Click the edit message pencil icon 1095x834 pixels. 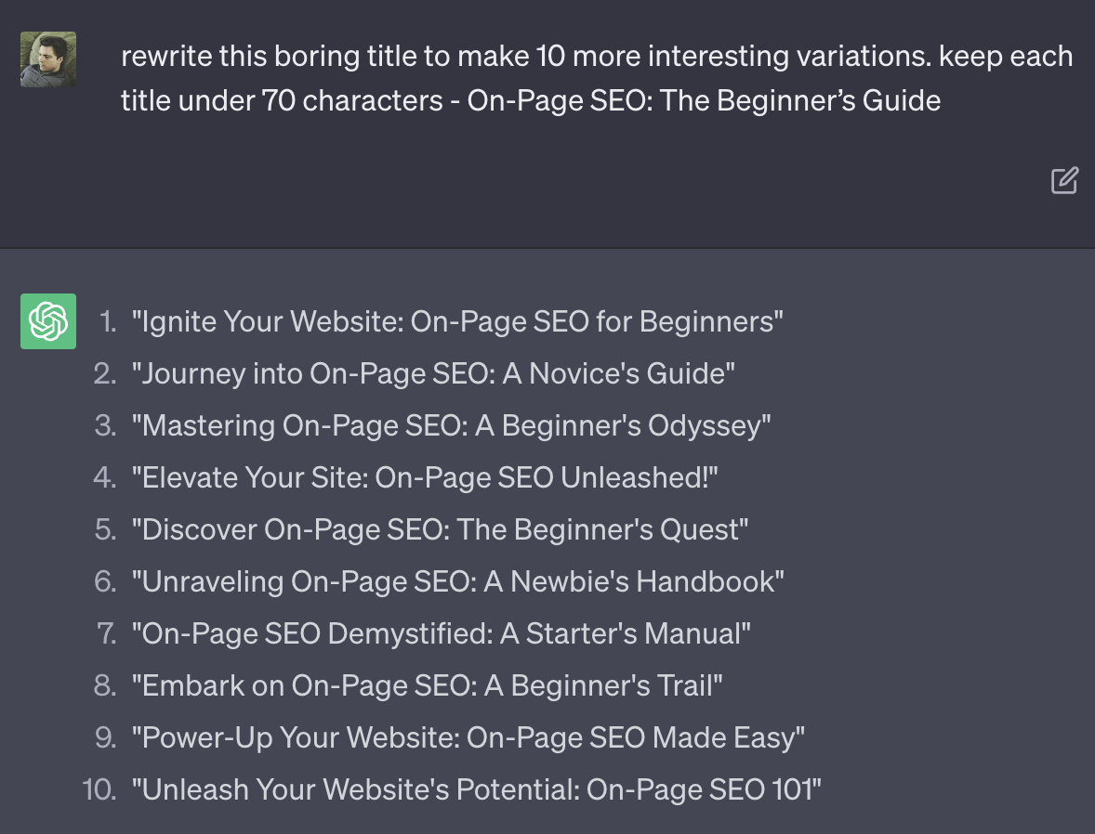click(1063, 180)
